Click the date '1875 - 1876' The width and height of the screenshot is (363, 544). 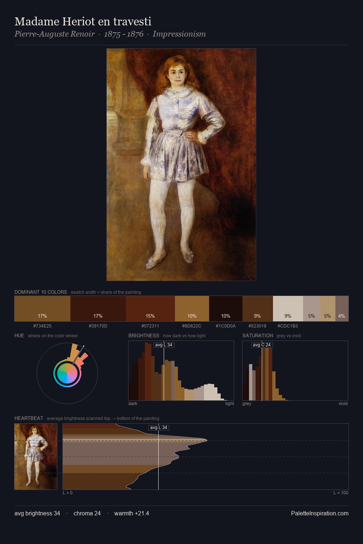tap(124, 34)
